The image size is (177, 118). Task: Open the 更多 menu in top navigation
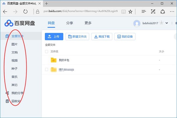tap(88, 23)
